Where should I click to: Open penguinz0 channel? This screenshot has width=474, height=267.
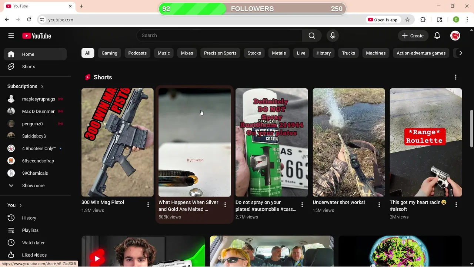(35, 124)
